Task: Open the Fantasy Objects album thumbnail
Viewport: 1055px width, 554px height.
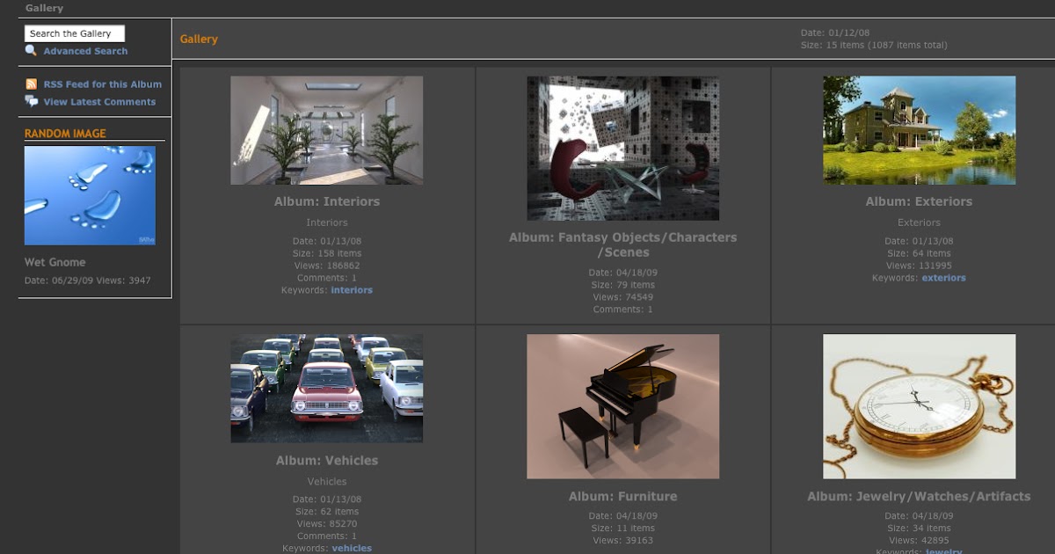Action: pyautogui.click(x=623, y=148)
